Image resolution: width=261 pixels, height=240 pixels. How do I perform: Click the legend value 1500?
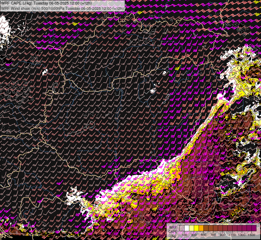click(x=251, y=235)
